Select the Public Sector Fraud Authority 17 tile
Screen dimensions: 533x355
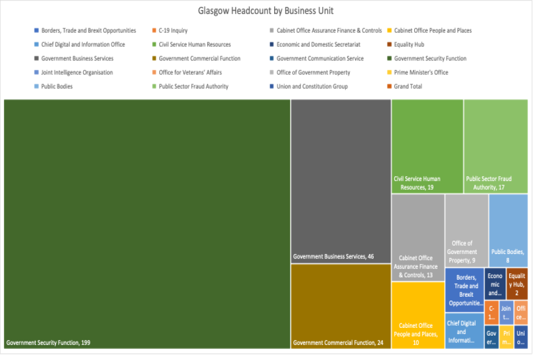pyautogui.click(x=495, y=146)
